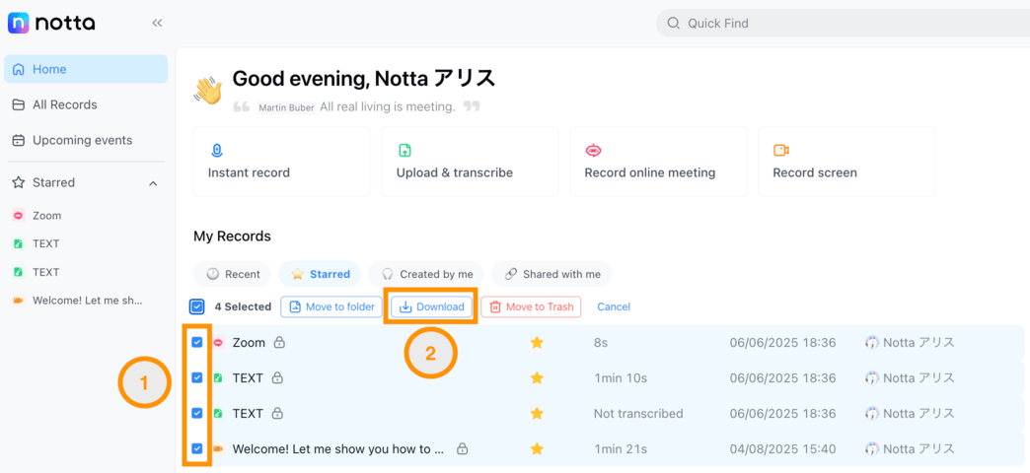Cancel the selection
1030x473 pixels.
pyautogui.click(x=614, y=306)
